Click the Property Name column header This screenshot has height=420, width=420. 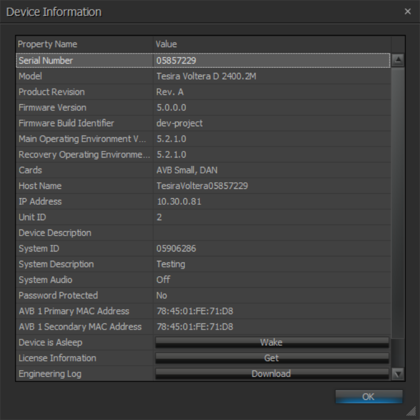point(47,44)
